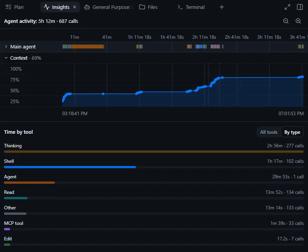Click the 11m timeline label
This screenshot has width=308, height=252.
click(75, 37)
